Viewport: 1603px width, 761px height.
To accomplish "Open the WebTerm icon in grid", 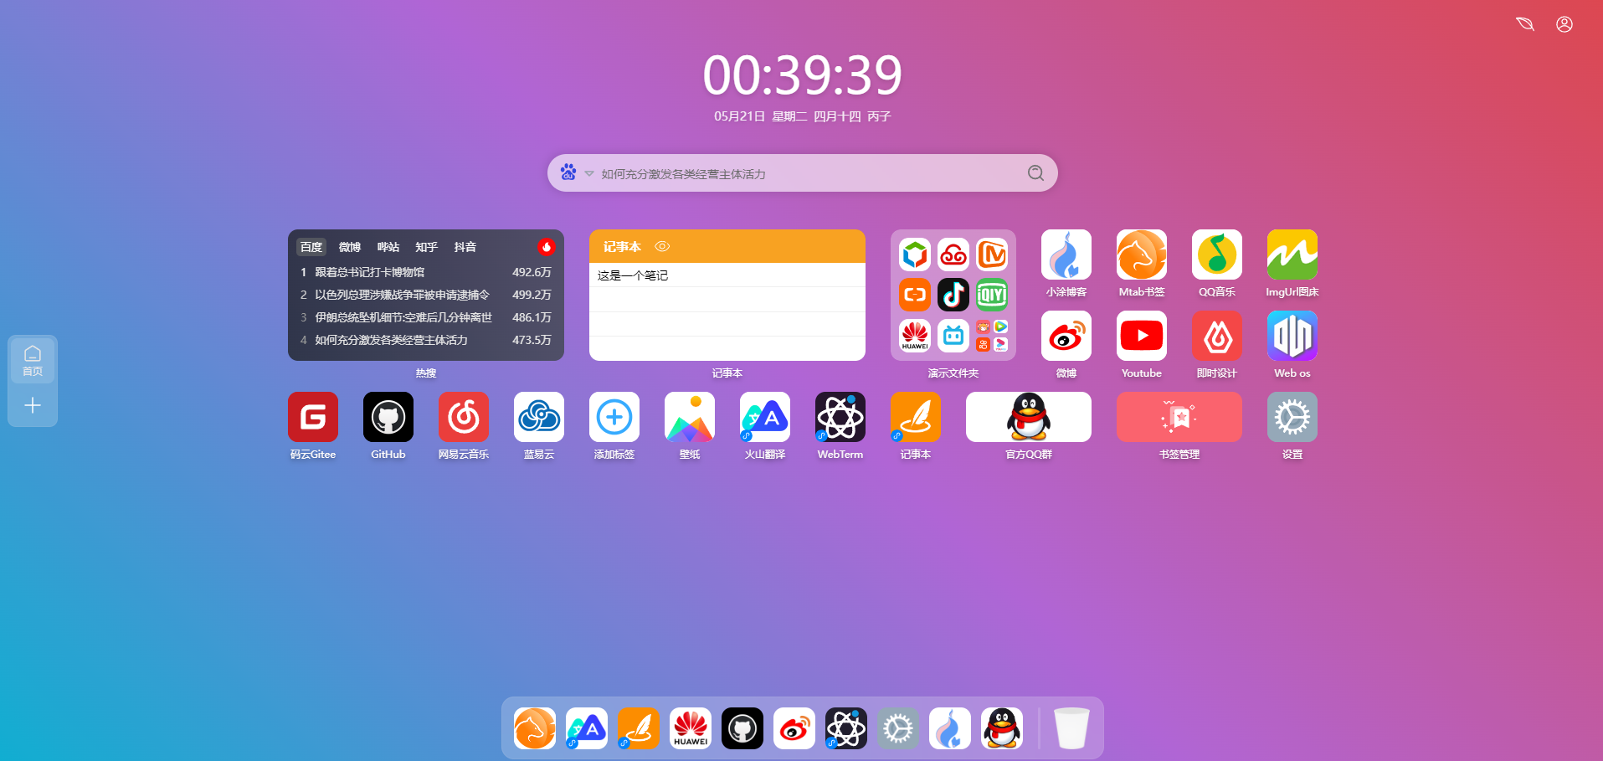I will tap(840, 417).
